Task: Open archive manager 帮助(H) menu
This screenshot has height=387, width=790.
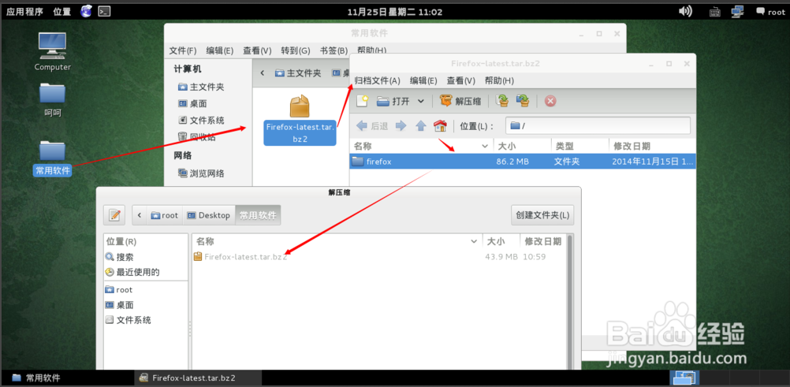Action: tap(499, 80)
